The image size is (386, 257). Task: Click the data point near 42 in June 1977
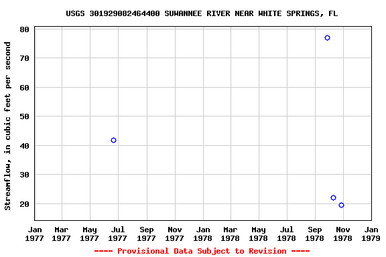point(113,140)
